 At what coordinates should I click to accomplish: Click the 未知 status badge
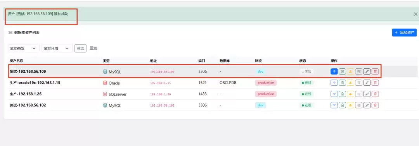coord(306,71)
